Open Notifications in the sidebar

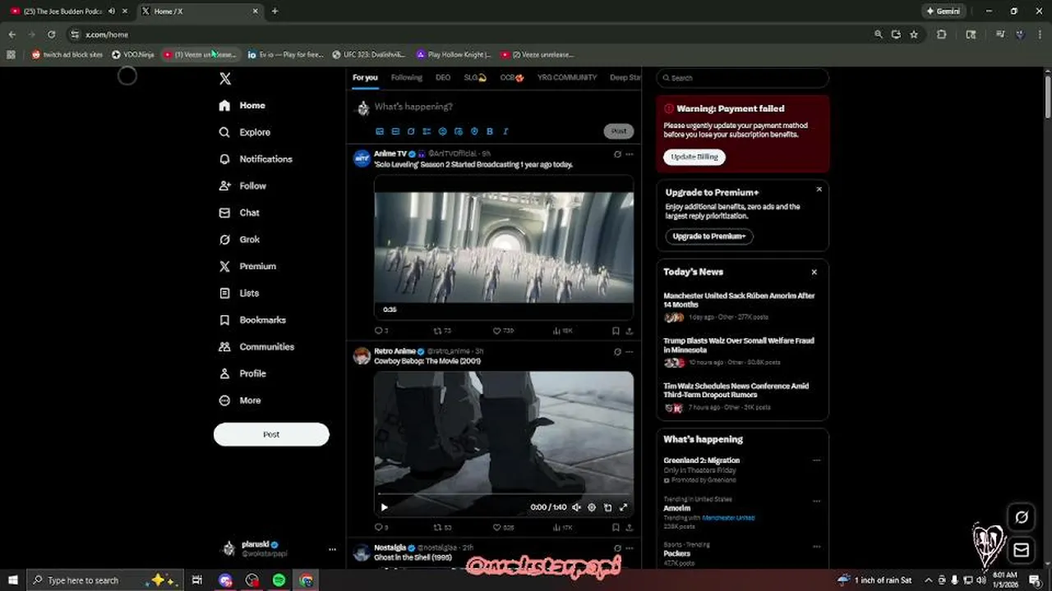click(x=256, y=159)
